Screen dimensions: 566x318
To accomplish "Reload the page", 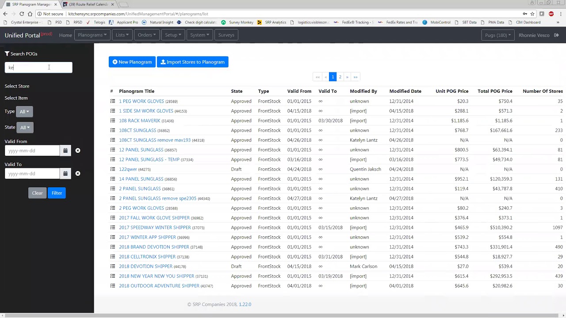I will click(21, 14).
